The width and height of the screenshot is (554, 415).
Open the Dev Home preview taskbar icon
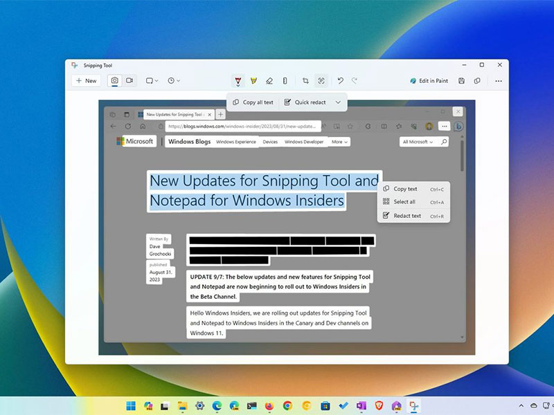point(396,406)
